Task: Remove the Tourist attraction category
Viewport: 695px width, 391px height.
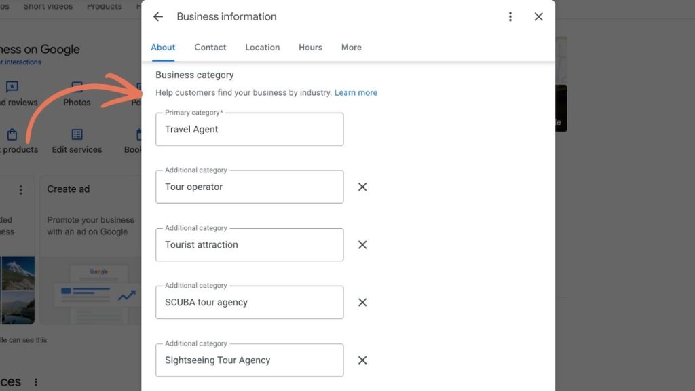Action: coord(362,244)
